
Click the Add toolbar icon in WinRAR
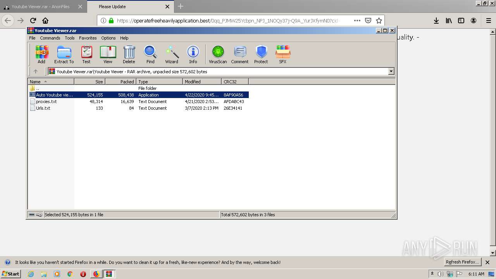(41, 54)
